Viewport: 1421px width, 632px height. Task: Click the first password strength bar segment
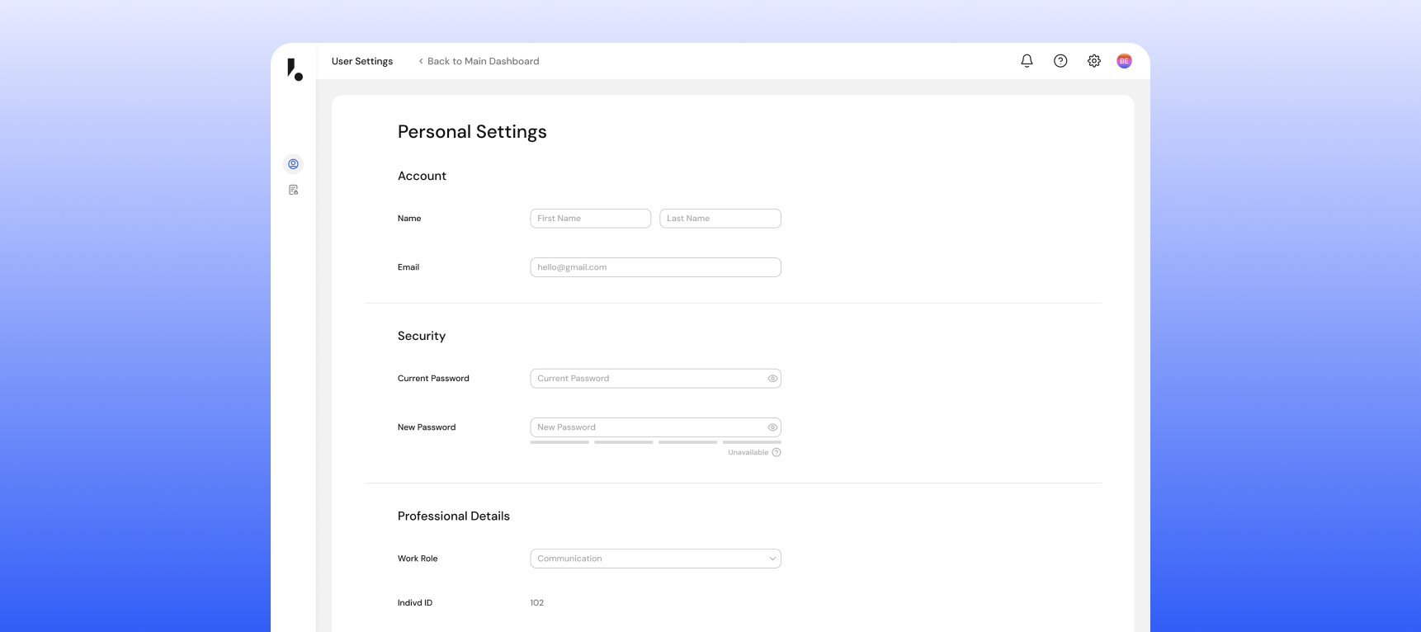(x=559, y=442)
